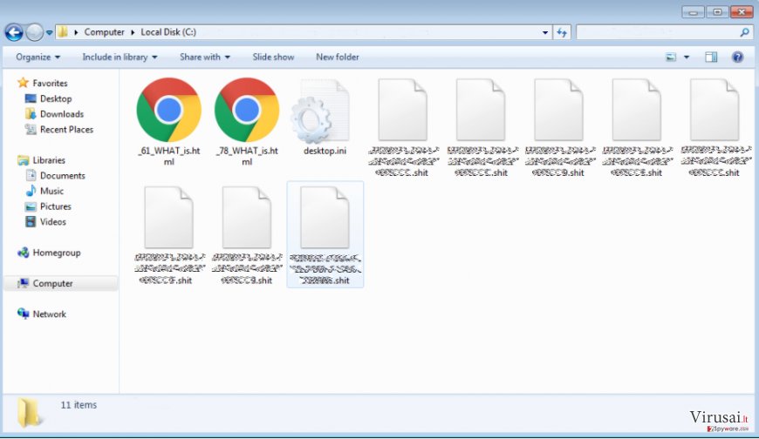Viewport: 759px width, 439px height.
Task: Expand the arrow after Computer breadcrumb
Action: coord(133,32)
